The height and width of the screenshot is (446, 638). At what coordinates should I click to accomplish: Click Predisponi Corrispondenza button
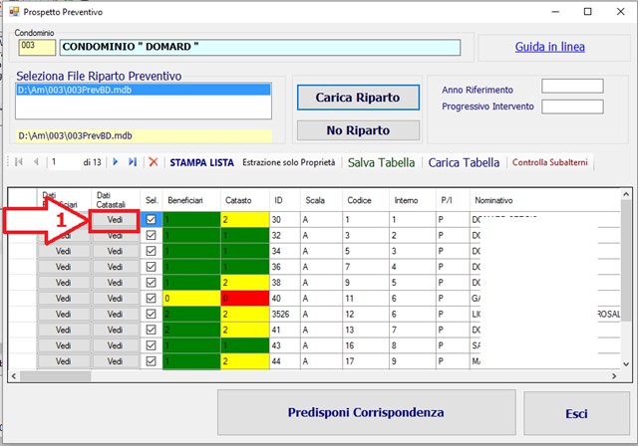(366, 412)
